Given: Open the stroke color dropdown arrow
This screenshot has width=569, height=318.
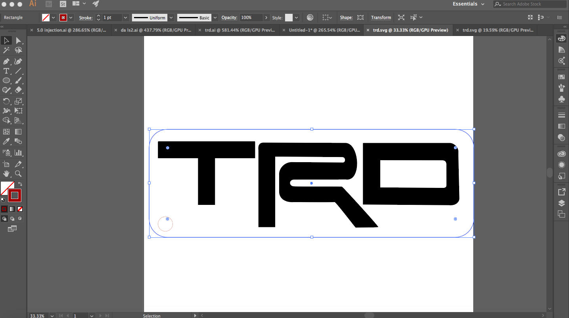Looking at the screenshot, I should point(71,17).
